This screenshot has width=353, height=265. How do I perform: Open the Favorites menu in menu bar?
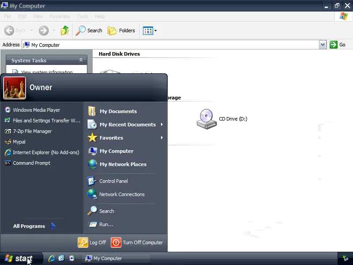pyautogui.click(x=60, y=16)
